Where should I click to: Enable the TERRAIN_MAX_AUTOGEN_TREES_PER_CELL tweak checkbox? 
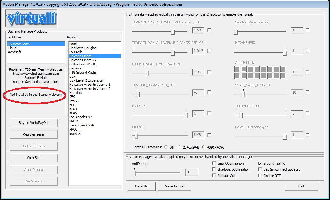tap(209, 30)
